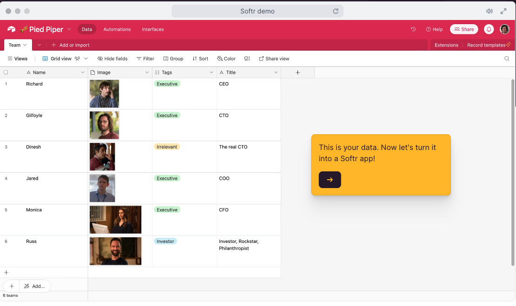Click the Help button
Image resolution: width=516 pixels, height=306 pixels.
coord(434,29)
